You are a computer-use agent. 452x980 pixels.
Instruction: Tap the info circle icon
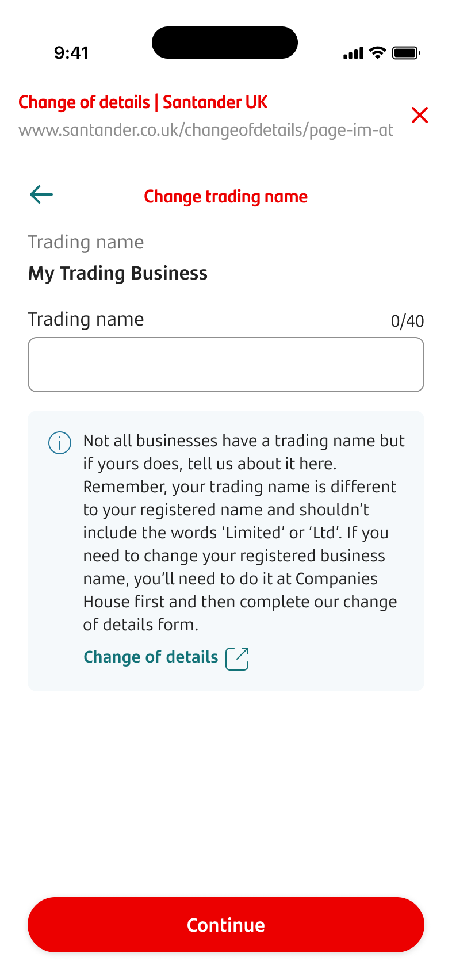(60, 443)
